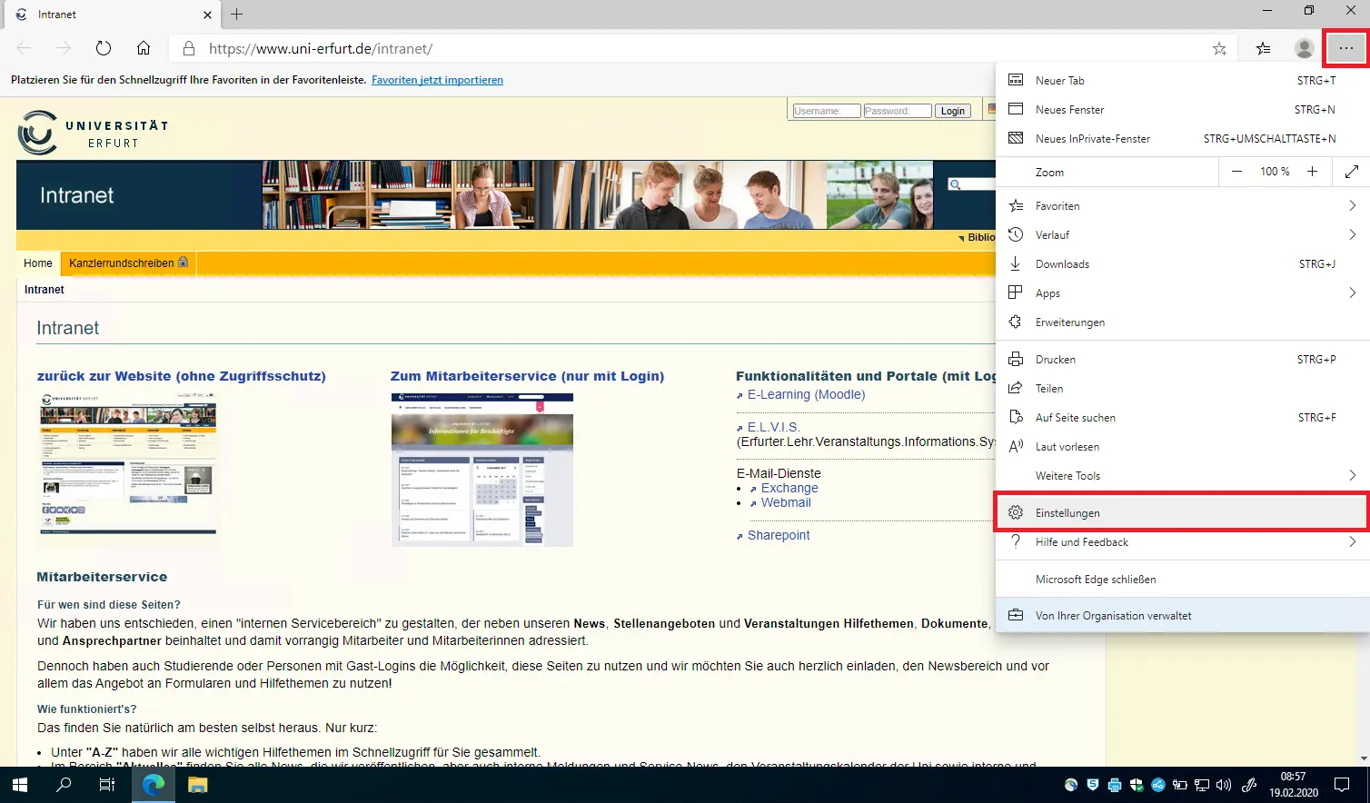
Task: Open the user profile avatar icon
Action: [1304, 49]
